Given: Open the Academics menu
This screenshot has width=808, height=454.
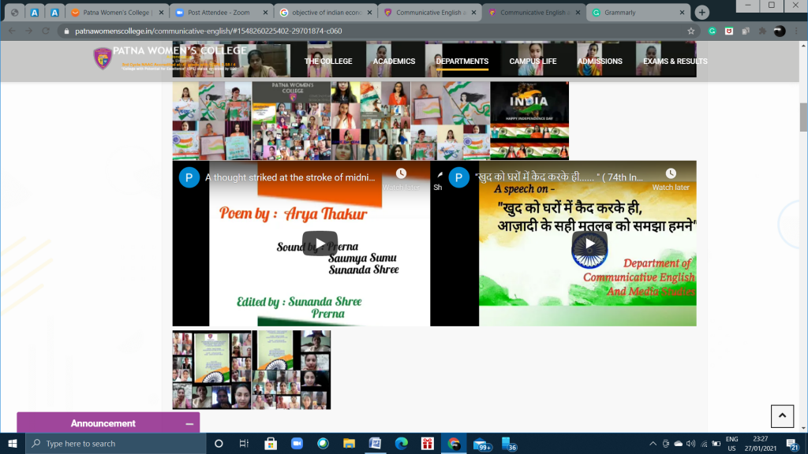Looking at the screenshot, I should click(394, 61).
